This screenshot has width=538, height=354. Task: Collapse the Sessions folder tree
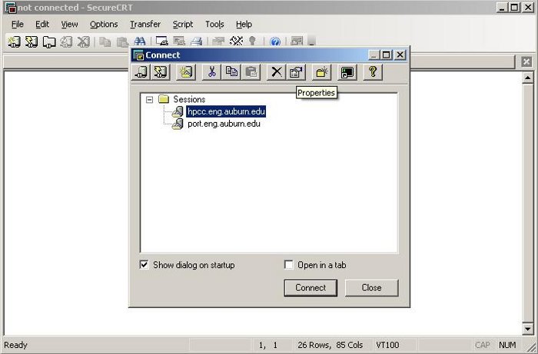coord(149,100)
